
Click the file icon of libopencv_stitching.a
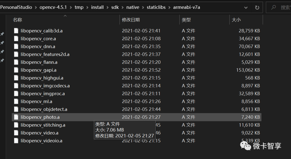16,125
